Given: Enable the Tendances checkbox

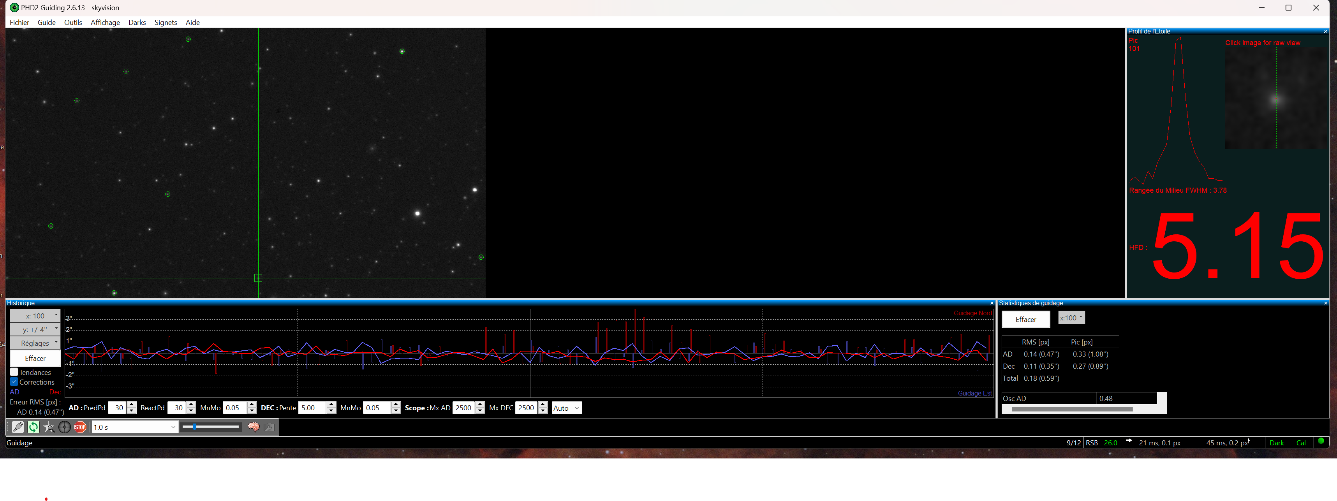Looking at the screenshot, I should point(14,372).
